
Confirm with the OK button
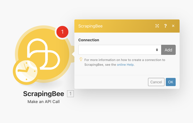click(171, 82)
